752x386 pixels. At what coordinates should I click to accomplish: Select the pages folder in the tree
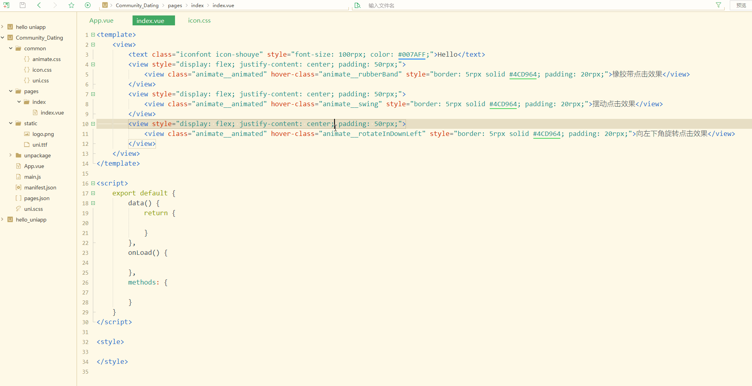[31, 91]
